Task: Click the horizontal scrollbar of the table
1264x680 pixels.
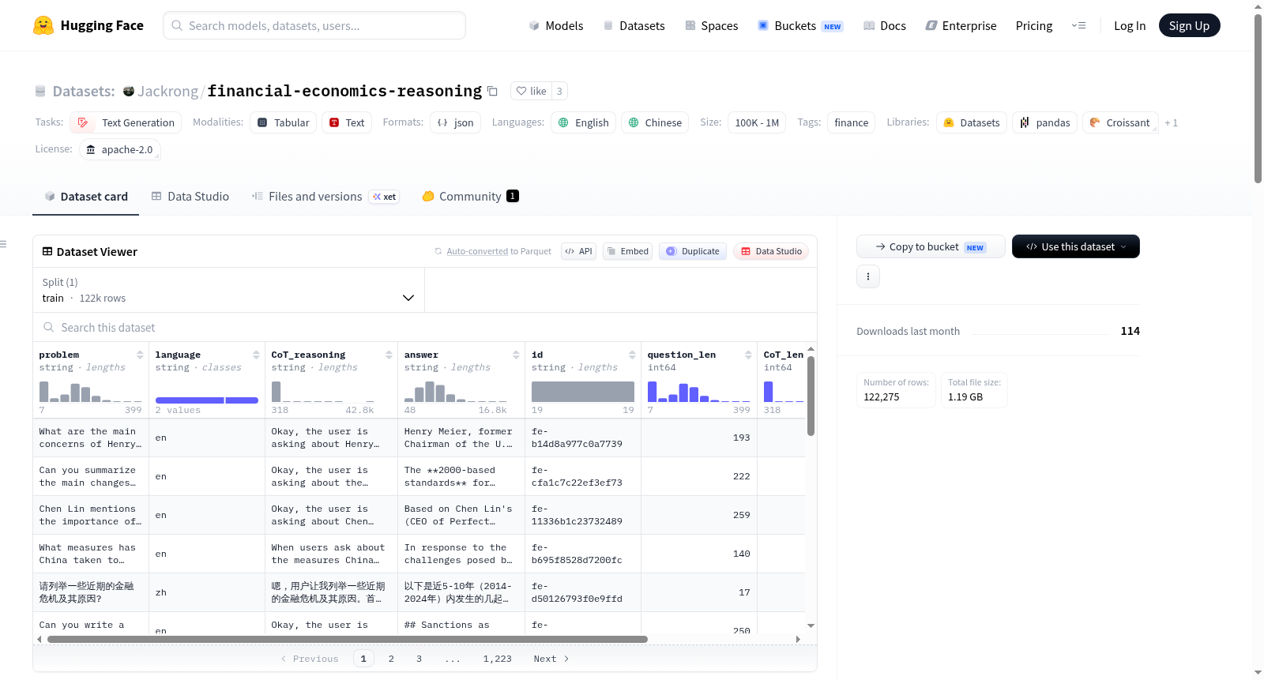Action: pyautogui.click(x=348, y=639)
